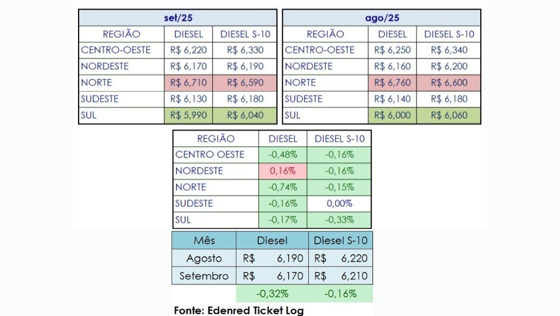The image size is (560, 316).
Task: Select the Diesel S-10 header in monthly table
Action: [341, 241]
